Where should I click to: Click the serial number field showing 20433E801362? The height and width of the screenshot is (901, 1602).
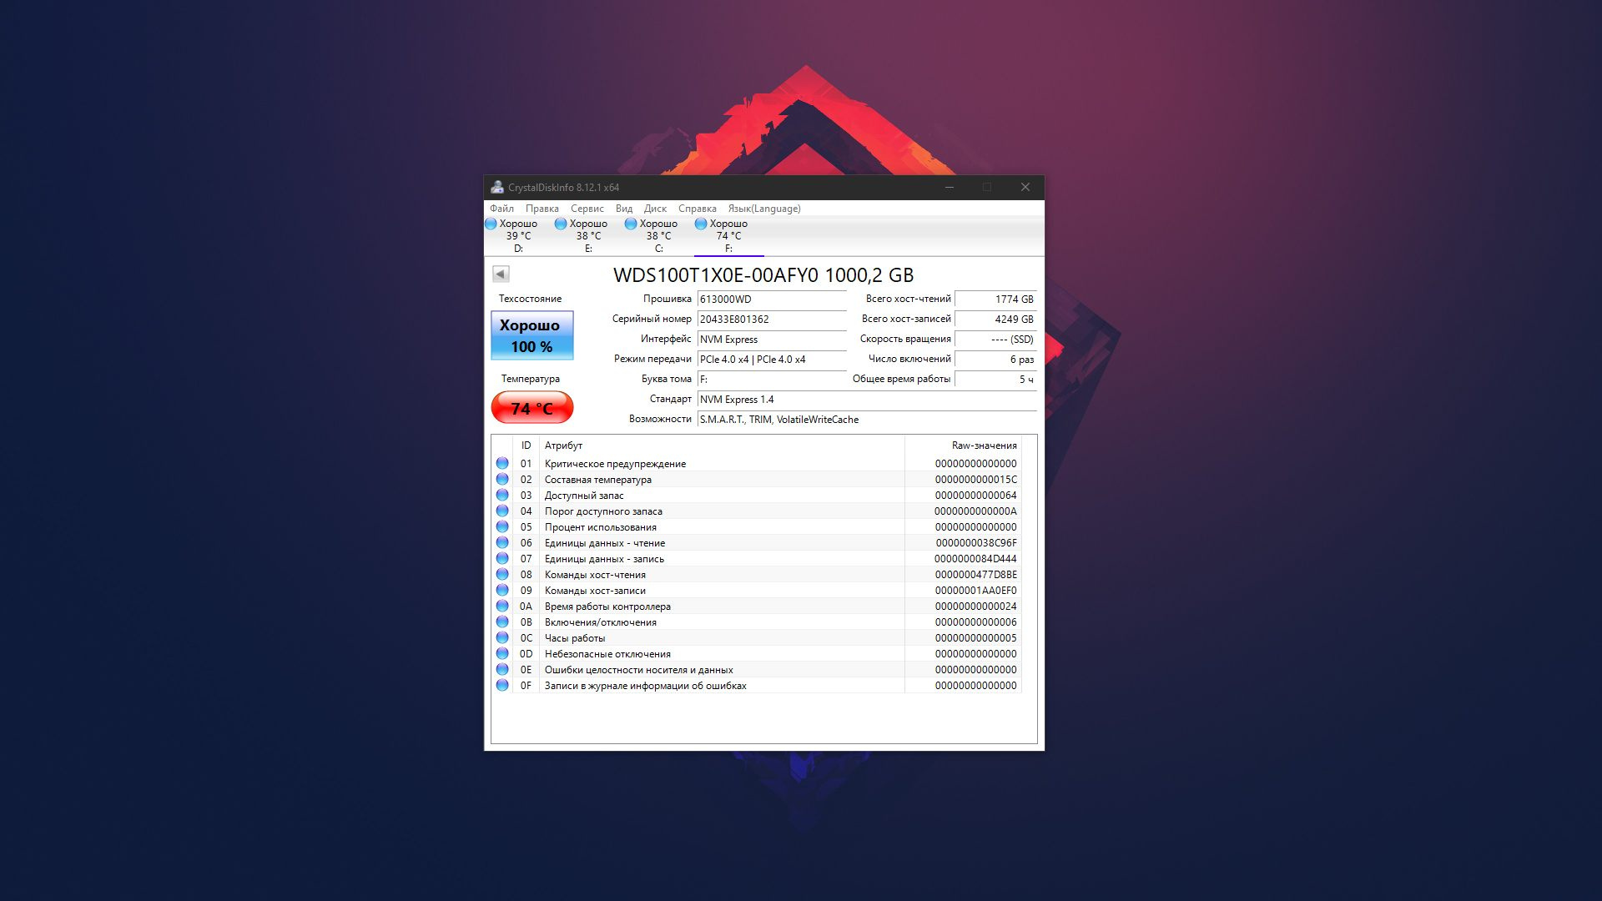(x=772, y=319)
